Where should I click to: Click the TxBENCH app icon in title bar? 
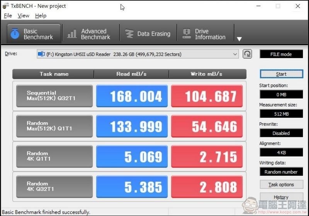coord(6,6)
